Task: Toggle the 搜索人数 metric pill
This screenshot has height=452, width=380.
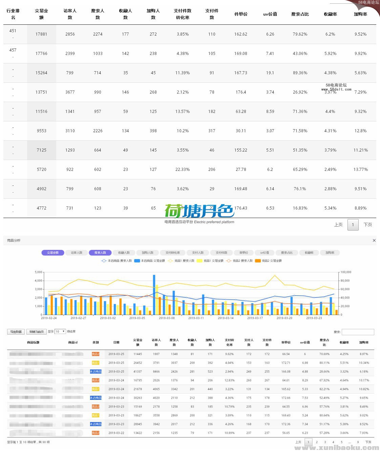Action: coord(100,253)
